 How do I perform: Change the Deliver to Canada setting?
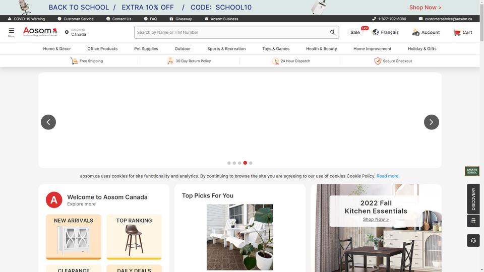pyautogui.click(x=79, y=32)
